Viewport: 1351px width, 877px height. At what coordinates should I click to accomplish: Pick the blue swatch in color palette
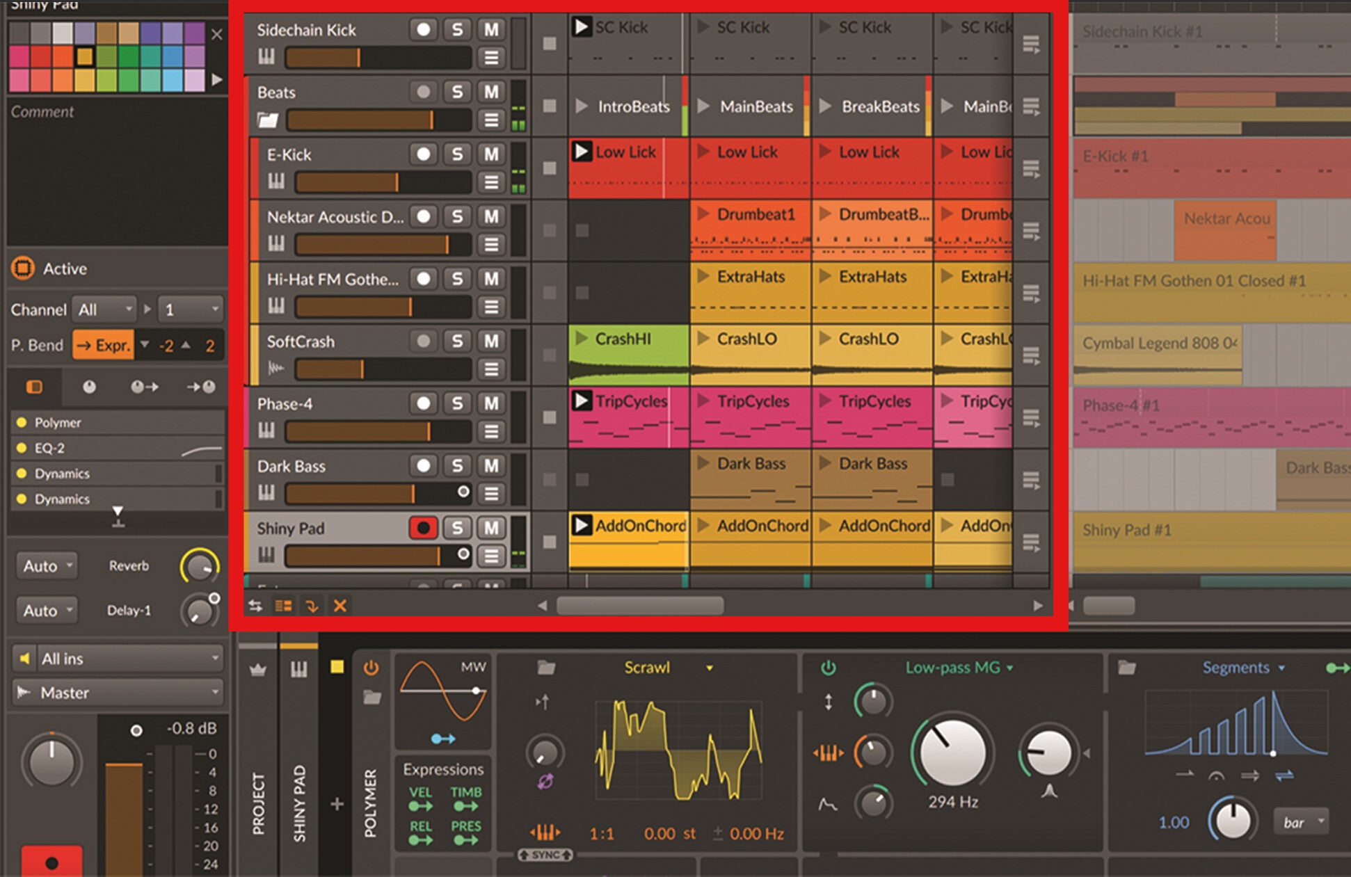click(x=173, y=57)
